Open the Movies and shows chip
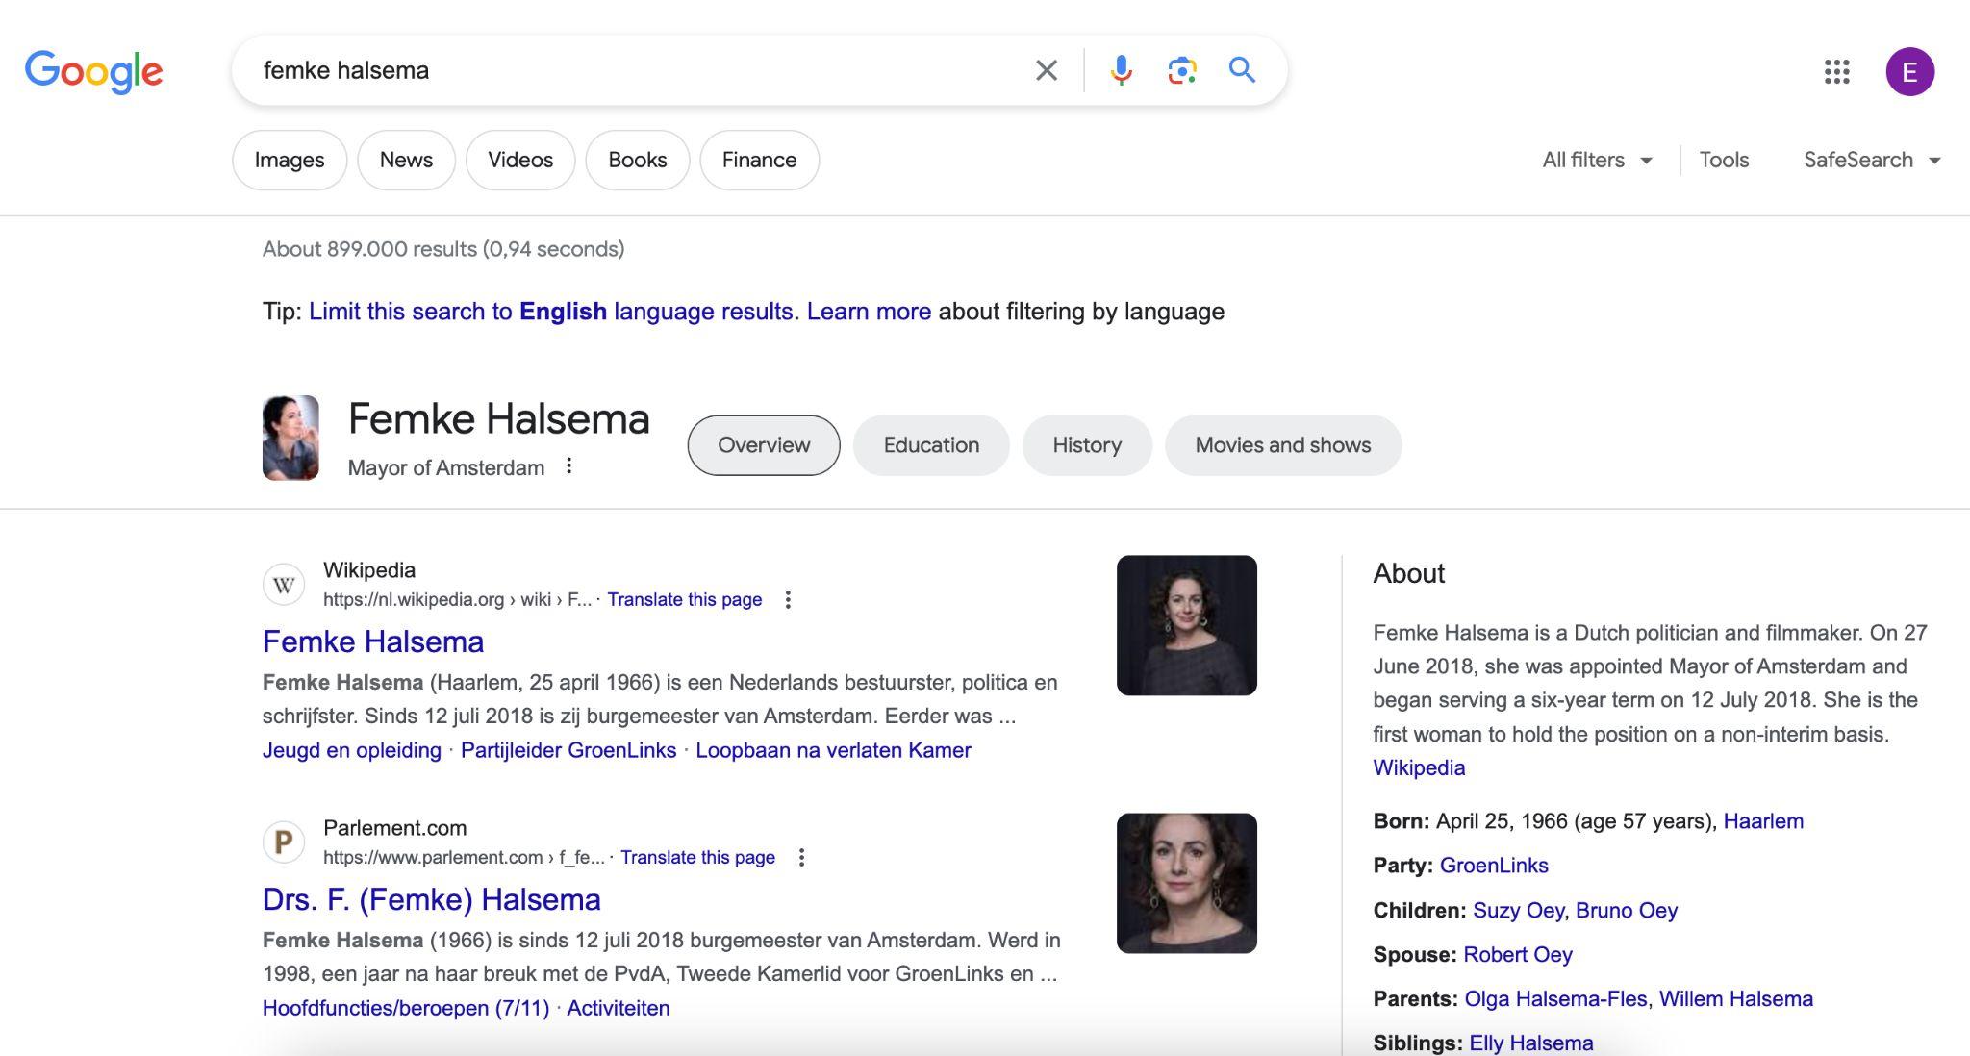 pos(1282,445)
